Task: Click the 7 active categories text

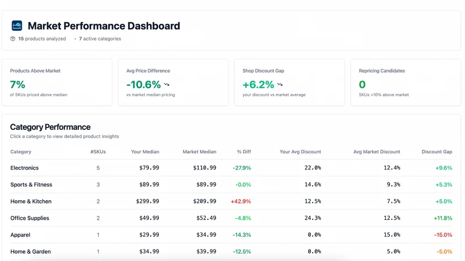Action: point(100,39)
